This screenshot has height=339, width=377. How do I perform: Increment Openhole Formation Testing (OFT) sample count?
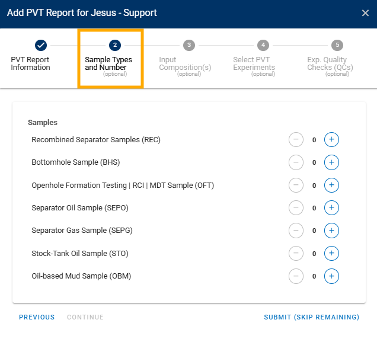(331, 185)
